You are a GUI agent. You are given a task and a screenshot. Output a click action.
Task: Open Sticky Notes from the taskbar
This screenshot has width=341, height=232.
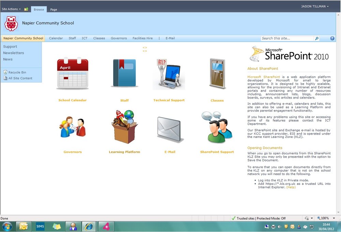point(57,227)
